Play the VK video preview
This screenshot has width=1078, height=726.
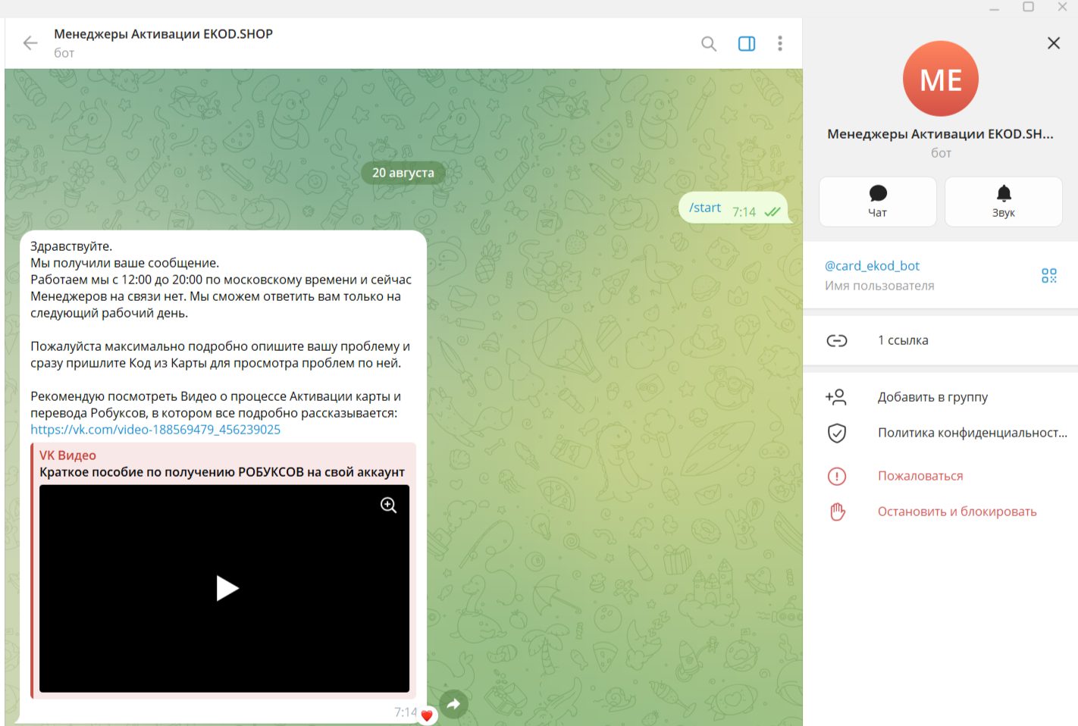(227, 588)
